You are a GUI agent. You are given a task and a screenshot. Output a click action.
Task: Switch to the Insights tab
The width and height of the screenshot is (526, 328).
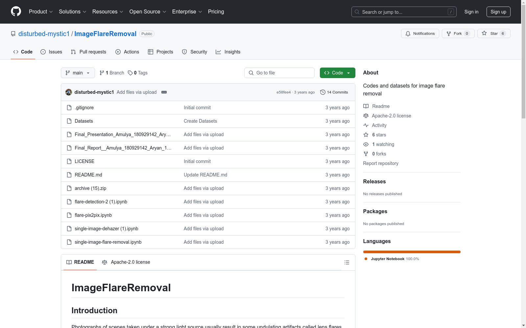pyautogui.click(x=228, y=52)
